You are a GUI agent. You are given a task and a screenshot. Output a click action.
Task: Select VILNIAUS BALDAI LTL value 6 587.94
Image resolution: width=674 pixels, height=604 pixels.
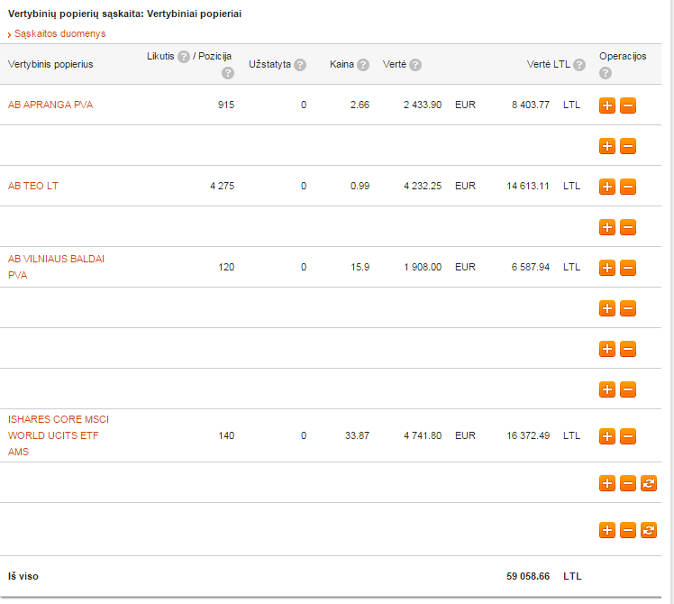point(531,267)
